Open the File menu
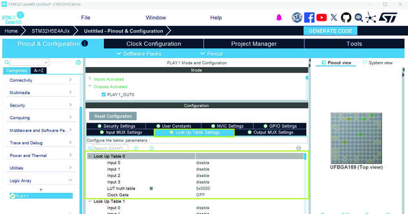This screenshot has height=214, width=408. (86, 18)
